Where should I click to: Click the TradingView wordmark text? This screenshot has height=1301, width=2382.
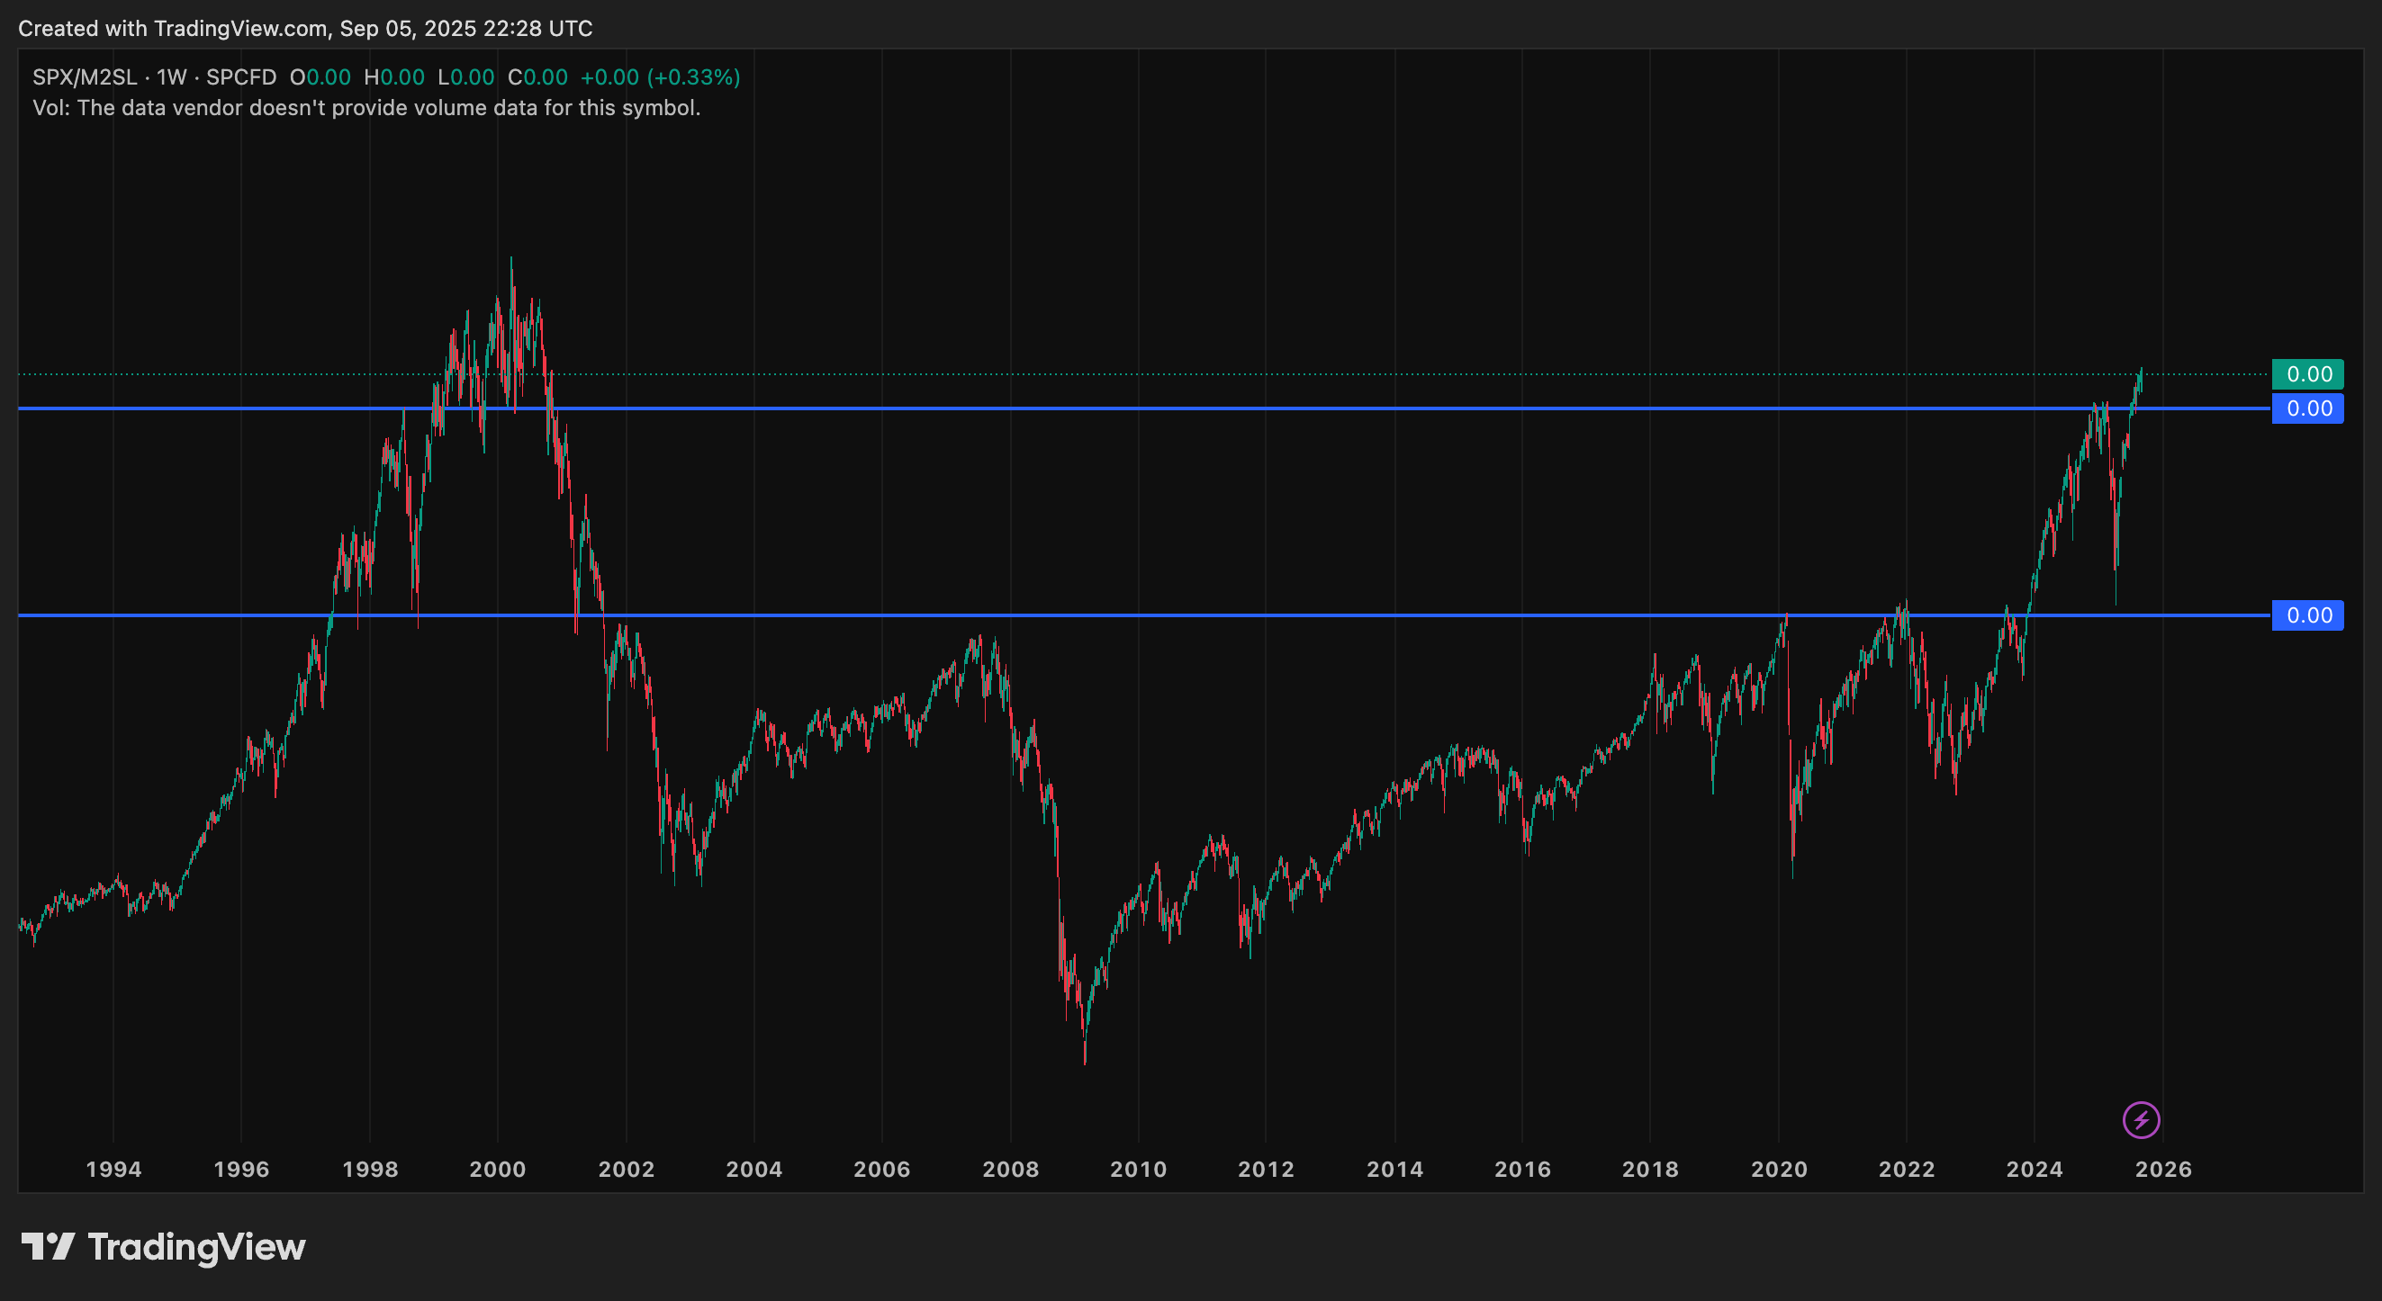click(196, 1247)
